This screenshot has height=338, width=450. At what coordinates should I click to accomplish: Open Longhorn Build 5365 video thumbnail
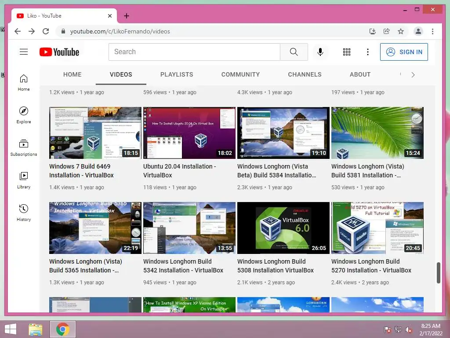point(95,228)
